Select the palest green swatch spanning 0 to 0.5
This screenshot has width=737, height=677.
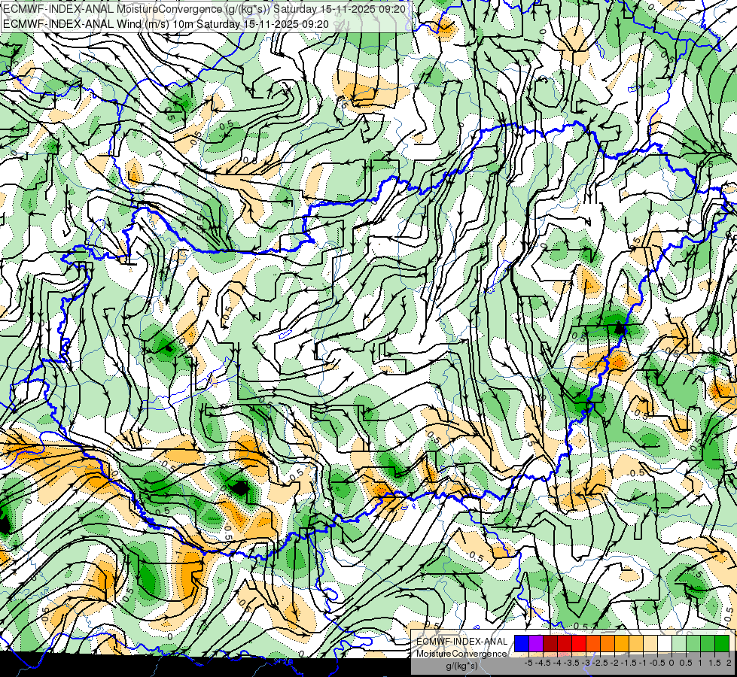pos(679,644)
